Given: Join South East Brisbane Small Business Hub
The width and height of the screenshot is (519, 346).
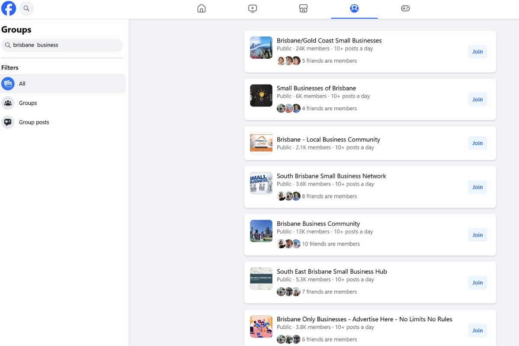Looking at the screenshot, I should [477, 282].
